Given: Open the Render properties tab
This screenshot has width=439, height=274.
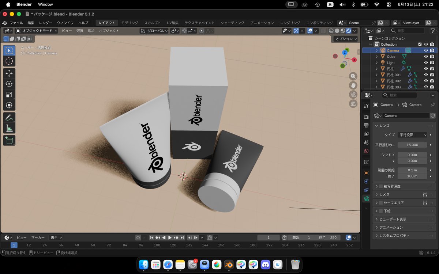Looking at the screenshot, I should tap(366, 117).
